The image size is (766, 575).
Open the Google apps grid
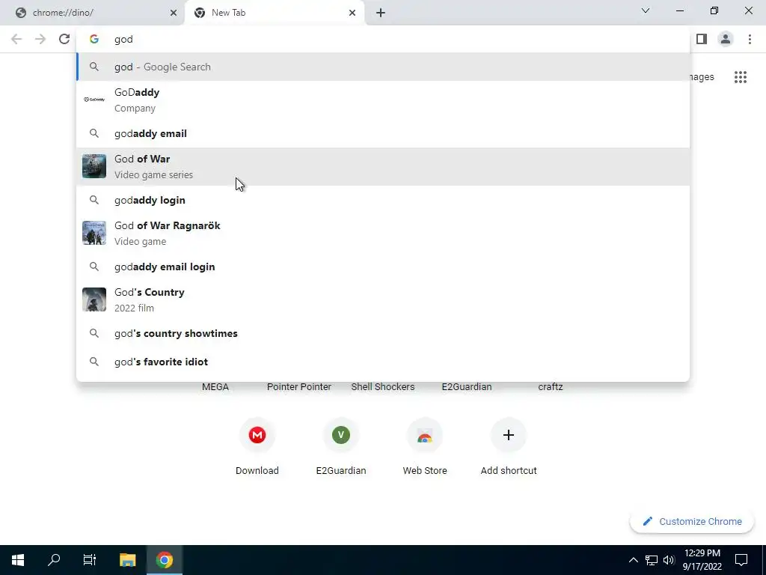pos(741,77)
